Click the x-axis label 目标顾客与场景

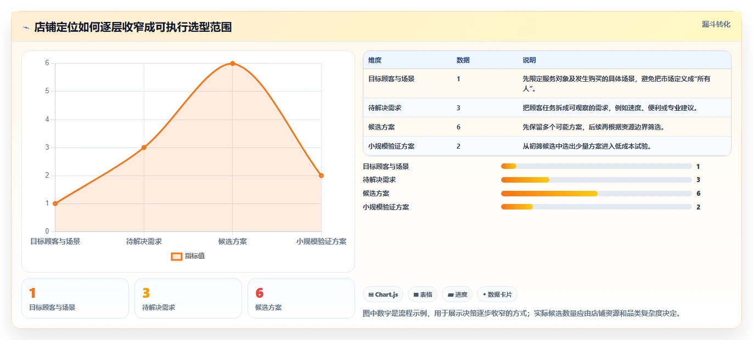[55, 241]
